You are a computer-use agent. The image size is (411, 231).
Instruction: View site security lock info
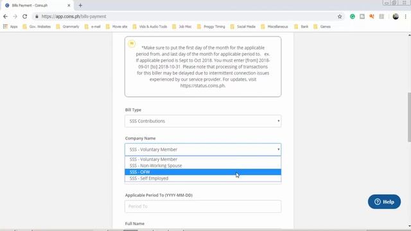click(37, 17)
